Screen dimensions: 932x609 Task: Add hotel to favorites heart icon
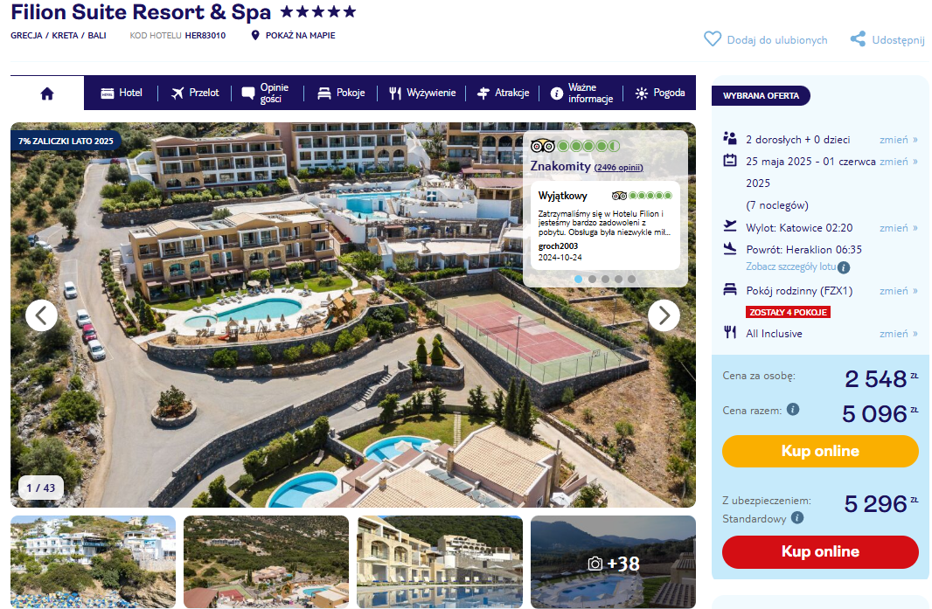tap(712, 39)
